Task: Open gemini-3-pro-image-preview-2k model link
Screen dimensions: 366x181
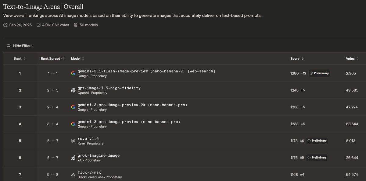Action: tap(132, 105)
